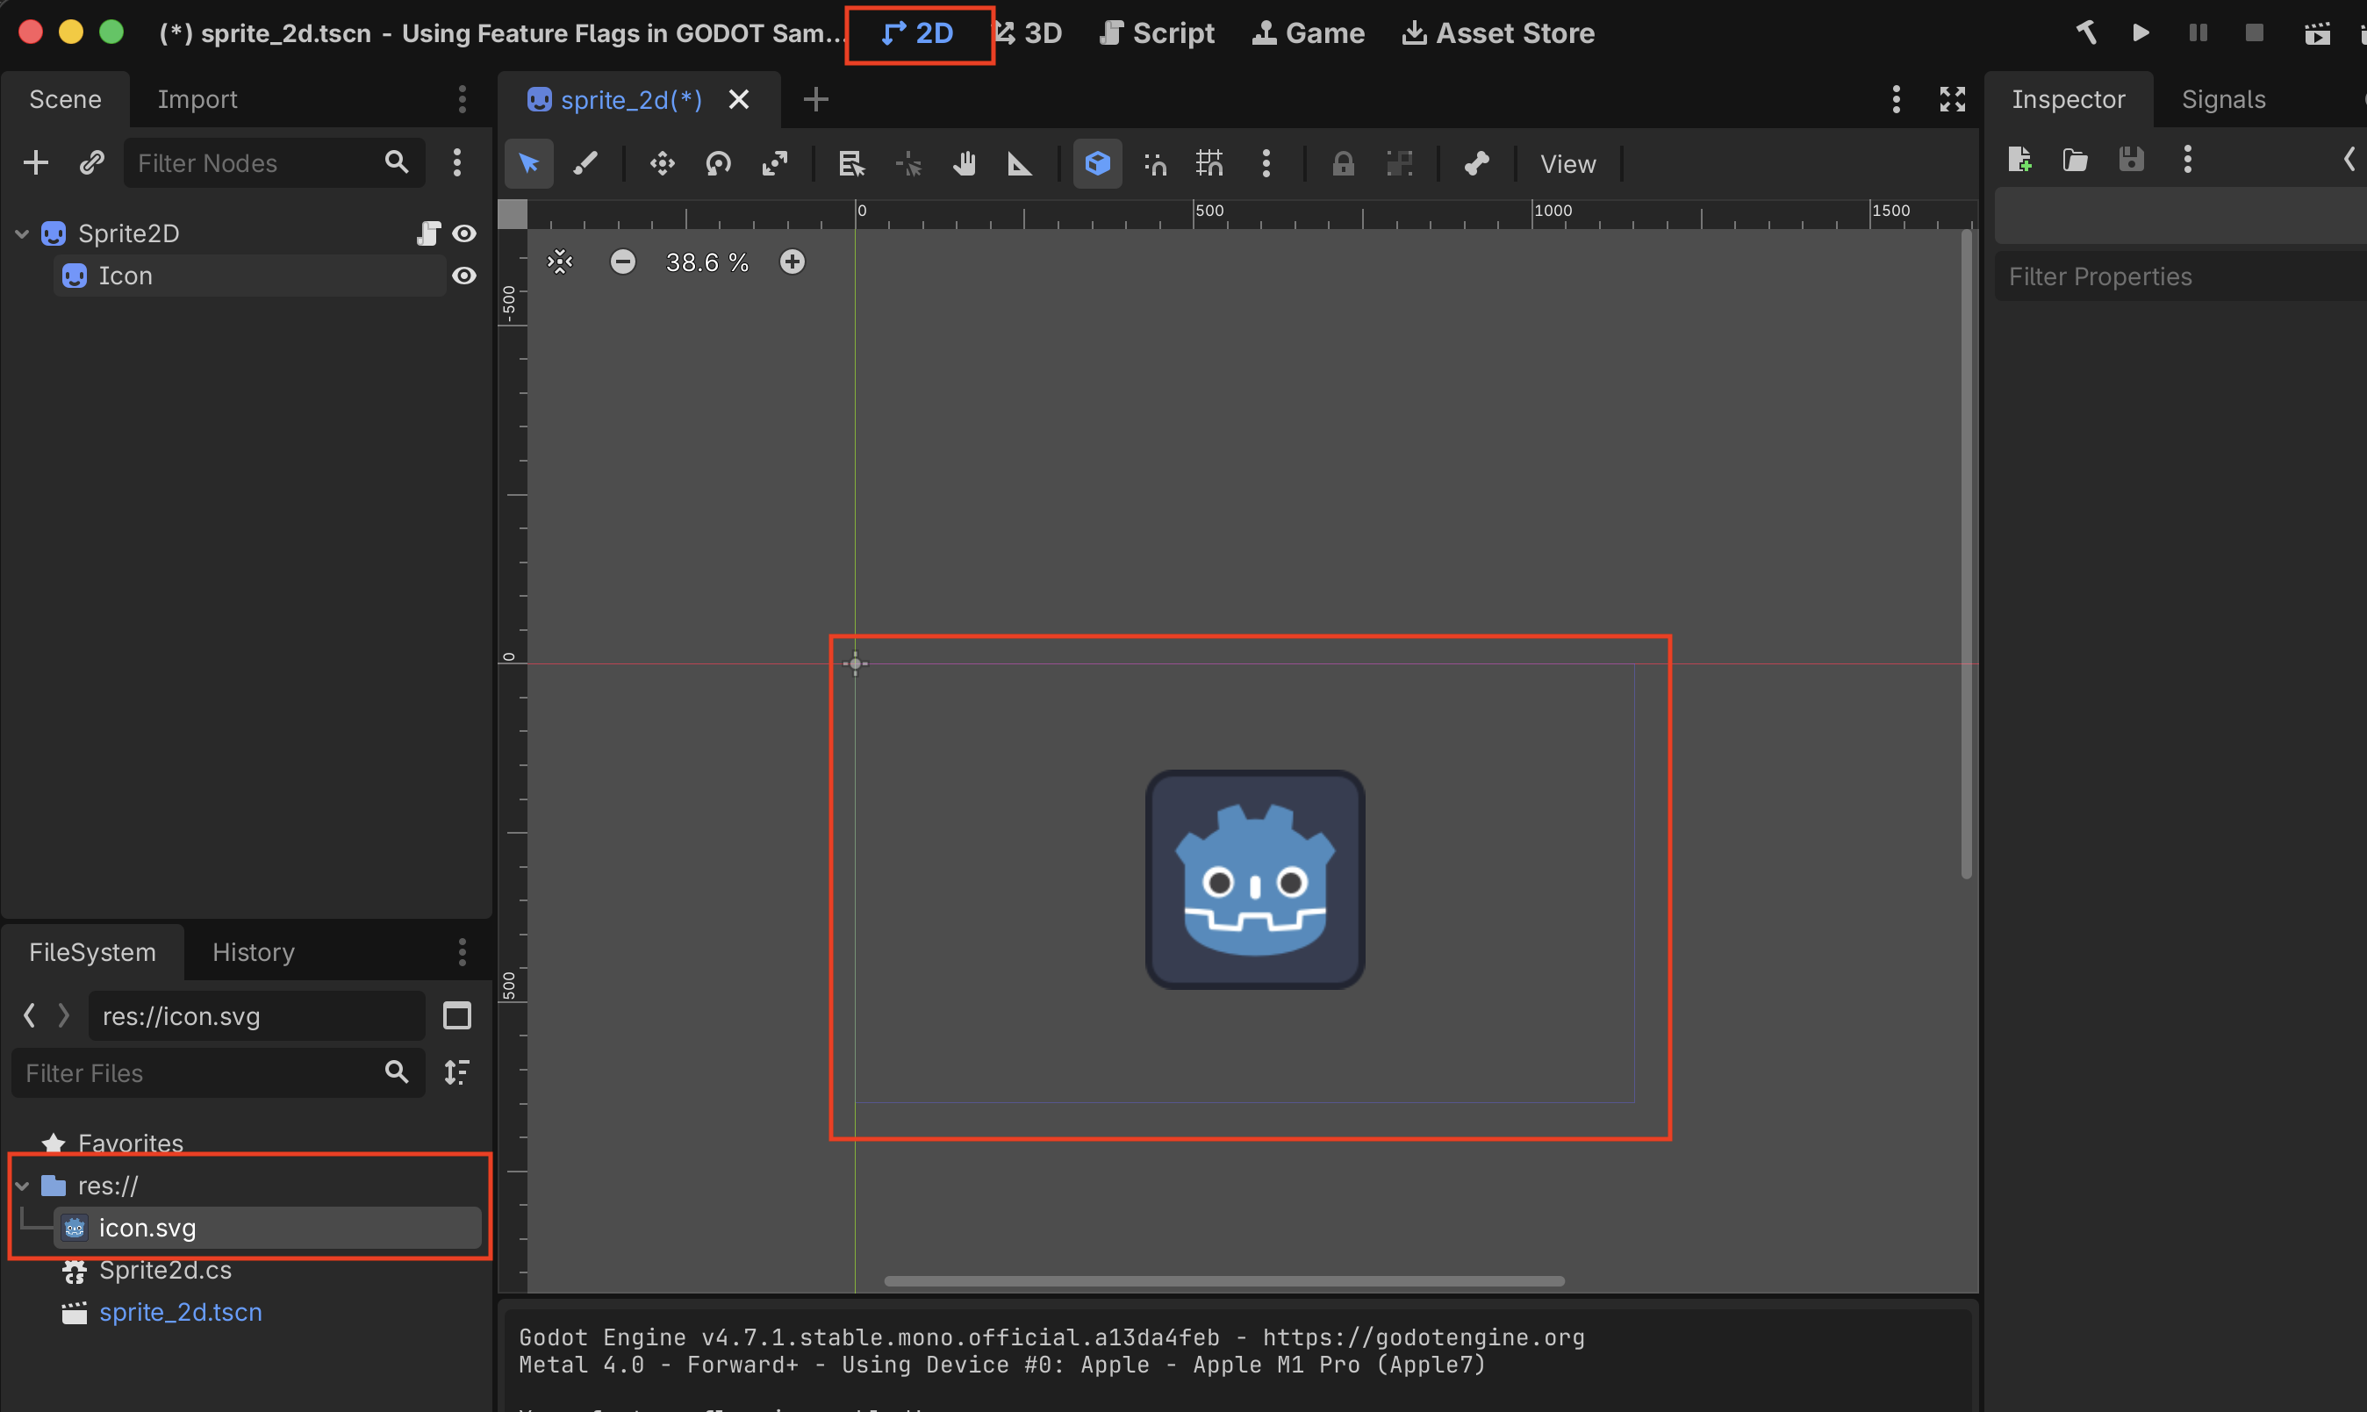Open the file sort options
The height and width of the screenshot is (1412, 2367).
[x=457, y=1073]
